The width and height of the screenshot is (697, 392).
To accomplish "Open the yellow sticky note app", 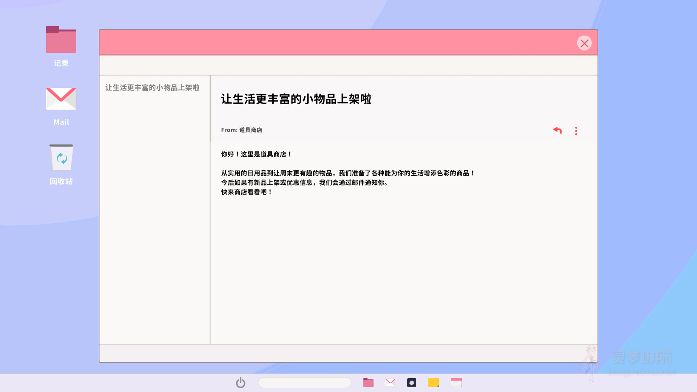I will click(x=433, y=383).
